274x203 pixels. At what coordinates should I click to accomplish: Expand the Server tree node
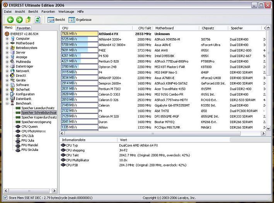point(7,52)
